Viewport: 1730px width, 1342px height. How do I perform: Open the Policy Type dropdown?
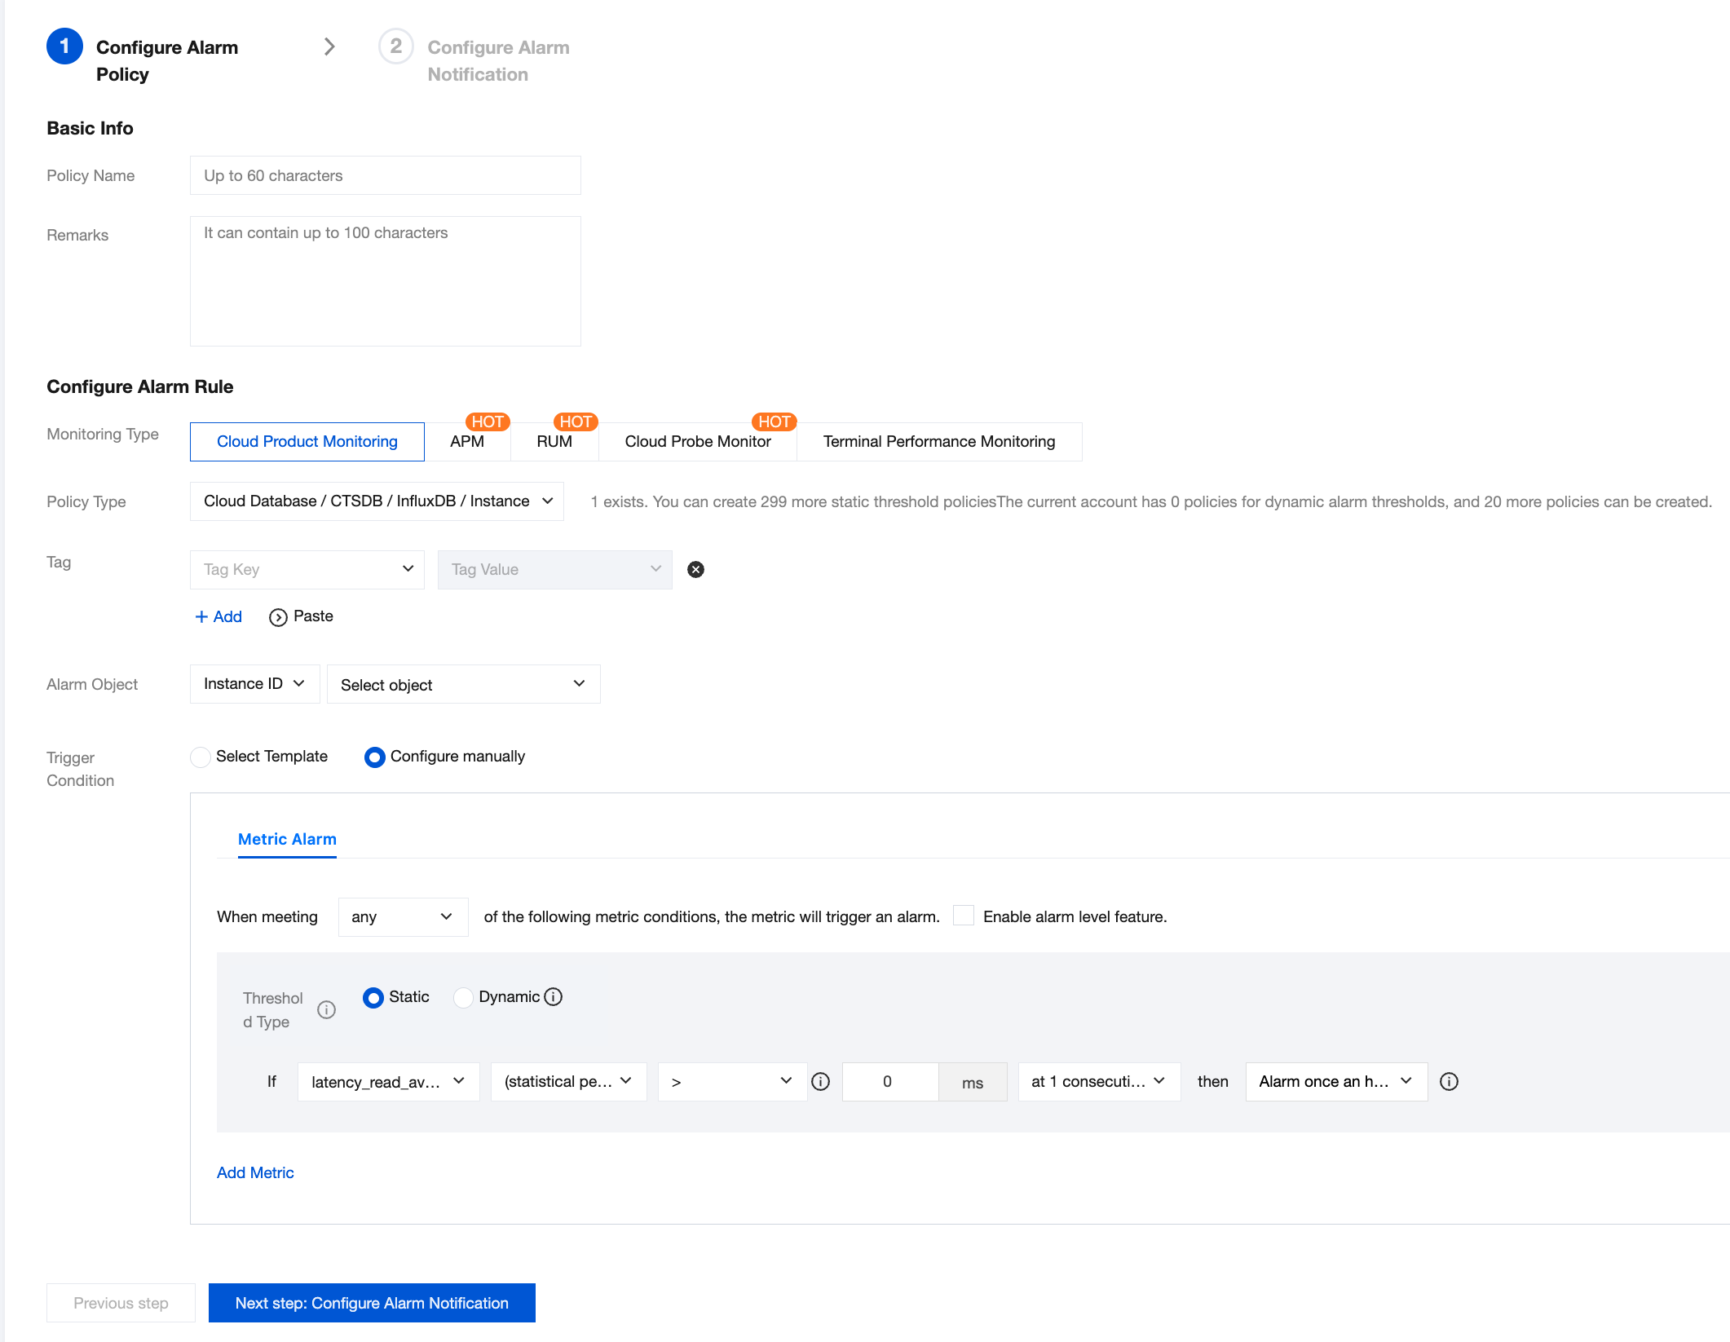[x=377, y=501]
